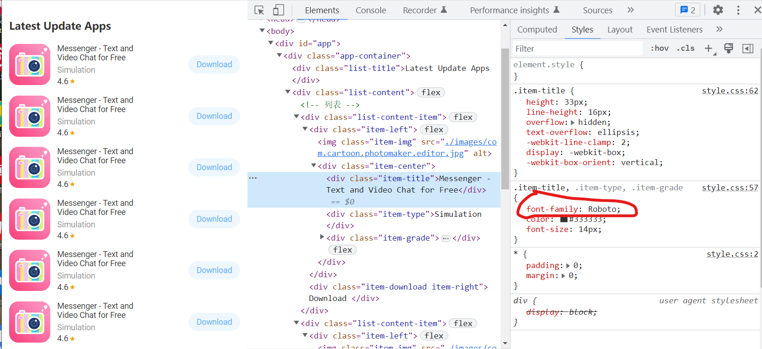The image size is (762, 349).
Task: Show more DevTools tabs chevron
Action: 631,10
